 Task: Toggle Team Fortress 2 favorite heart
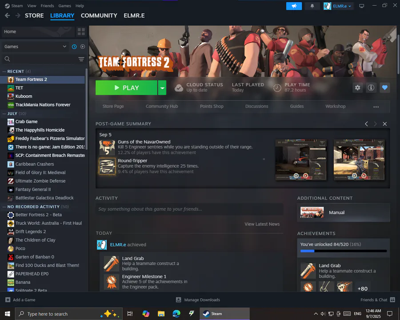coord(385,88)
